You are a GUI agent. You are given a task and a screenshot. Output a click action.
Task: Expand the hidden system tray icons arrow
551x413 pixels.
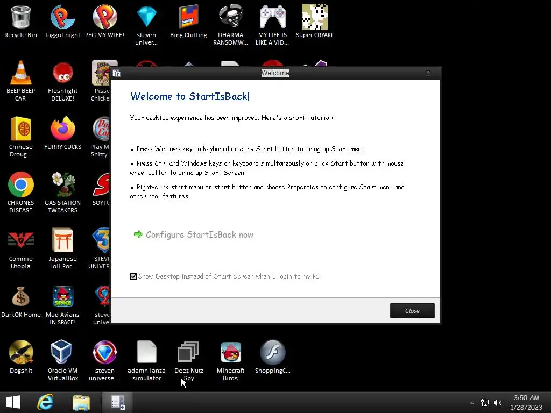coord(471,403)
